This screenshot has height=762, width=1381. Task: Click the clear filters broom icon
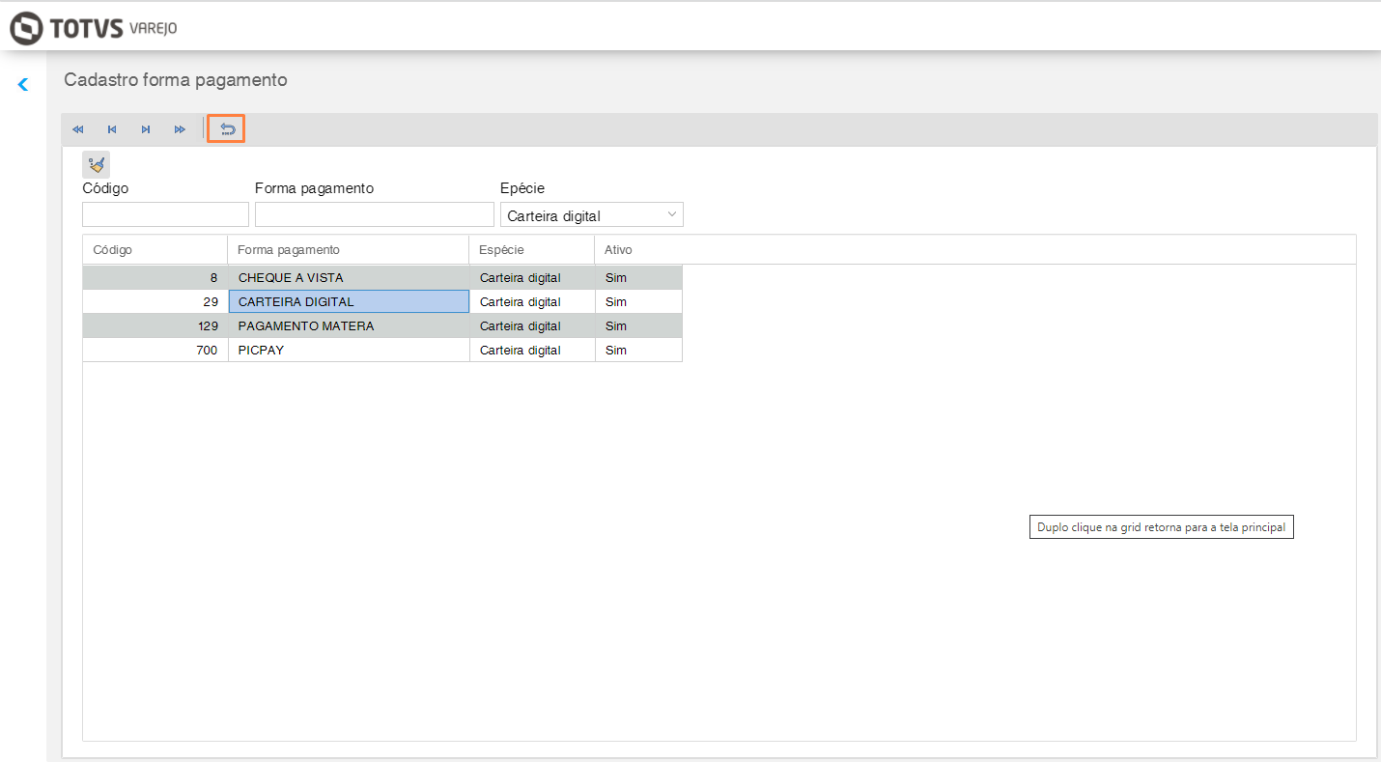click(x=96, y=165)
